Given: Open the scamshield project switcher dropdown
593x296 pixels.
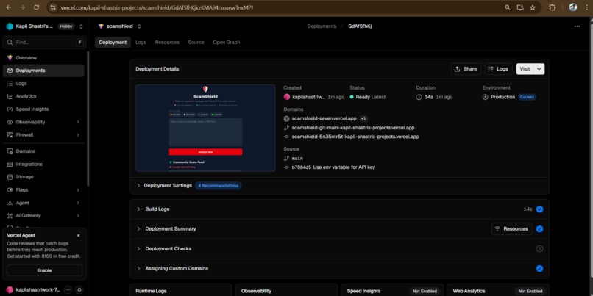Looking at the screenshot, I should (139, 26).
